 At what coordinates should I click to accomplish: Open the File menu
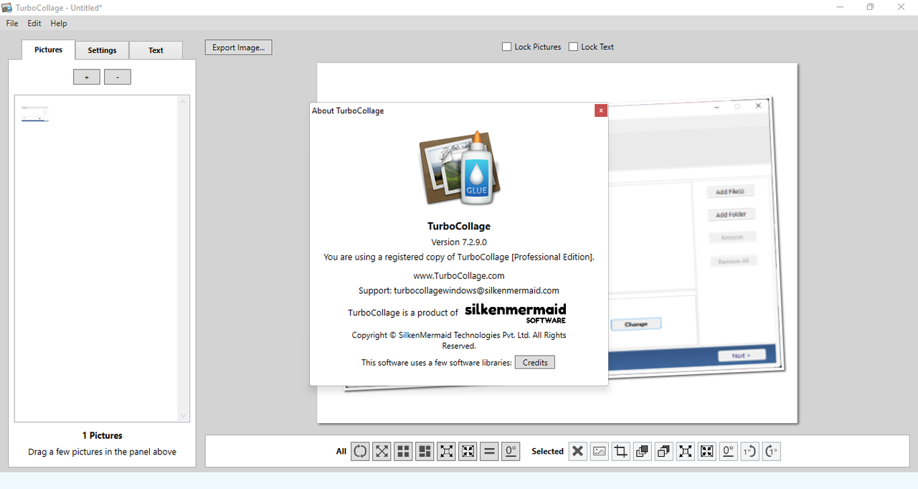[x=12, y=23]
